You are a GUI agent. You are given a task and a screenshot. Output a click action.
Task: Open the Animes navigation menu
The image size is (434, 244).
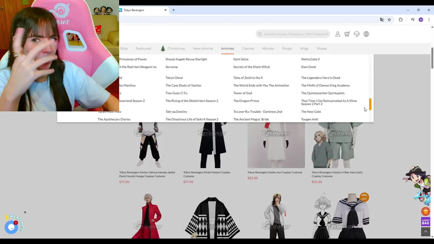pyautogui.click(x=228, y=48)
